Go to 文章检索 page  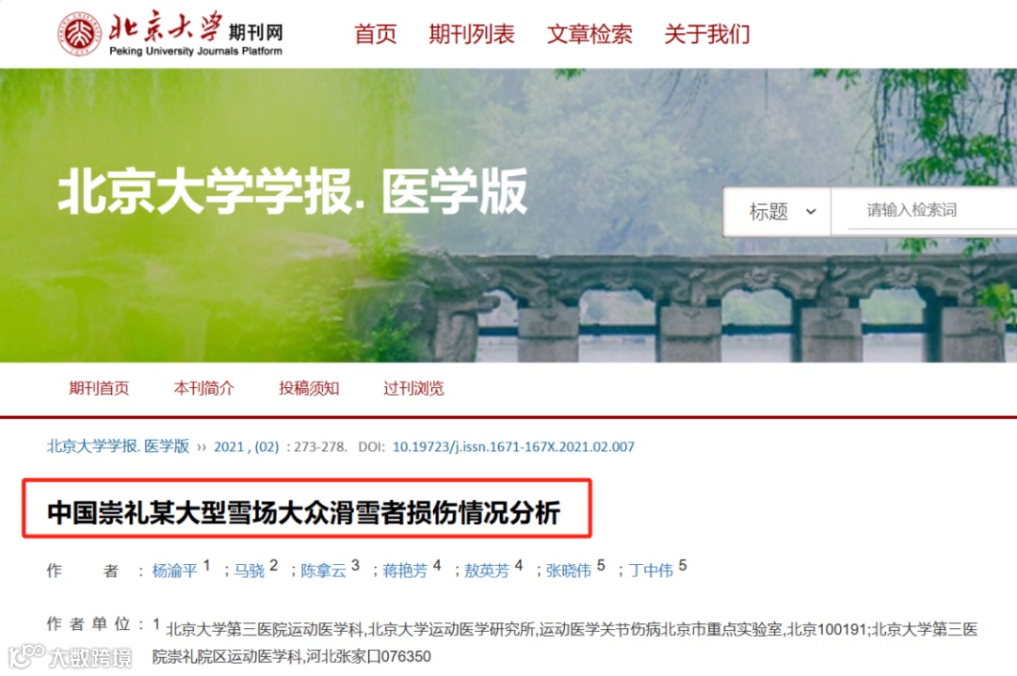pos(589,34)
